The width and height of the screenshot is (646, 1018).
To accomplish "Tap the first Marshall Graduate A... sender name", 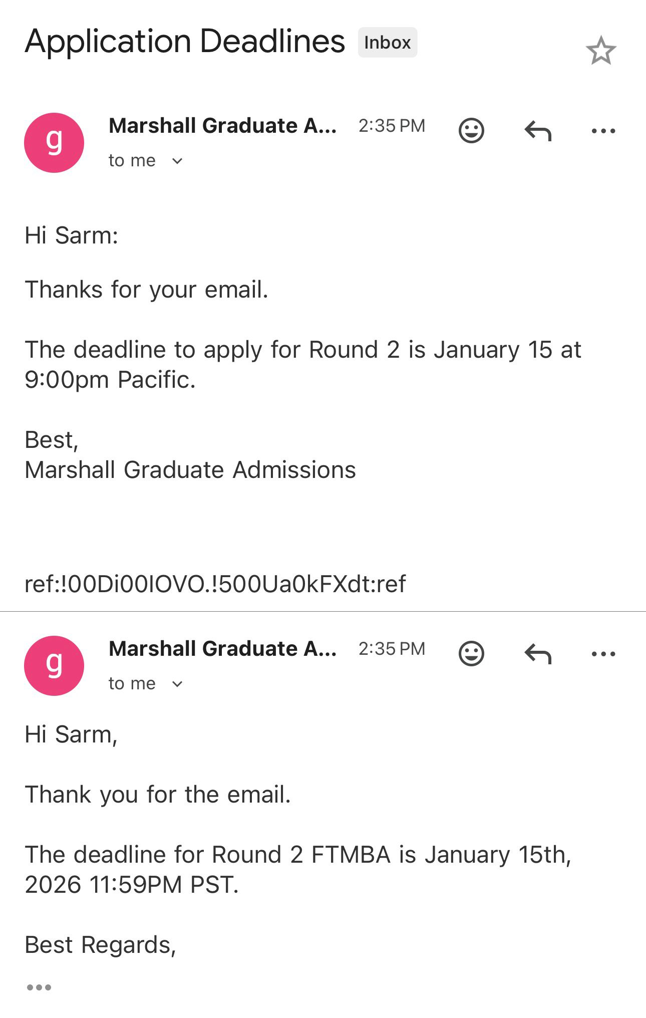I will coord(222,126).
